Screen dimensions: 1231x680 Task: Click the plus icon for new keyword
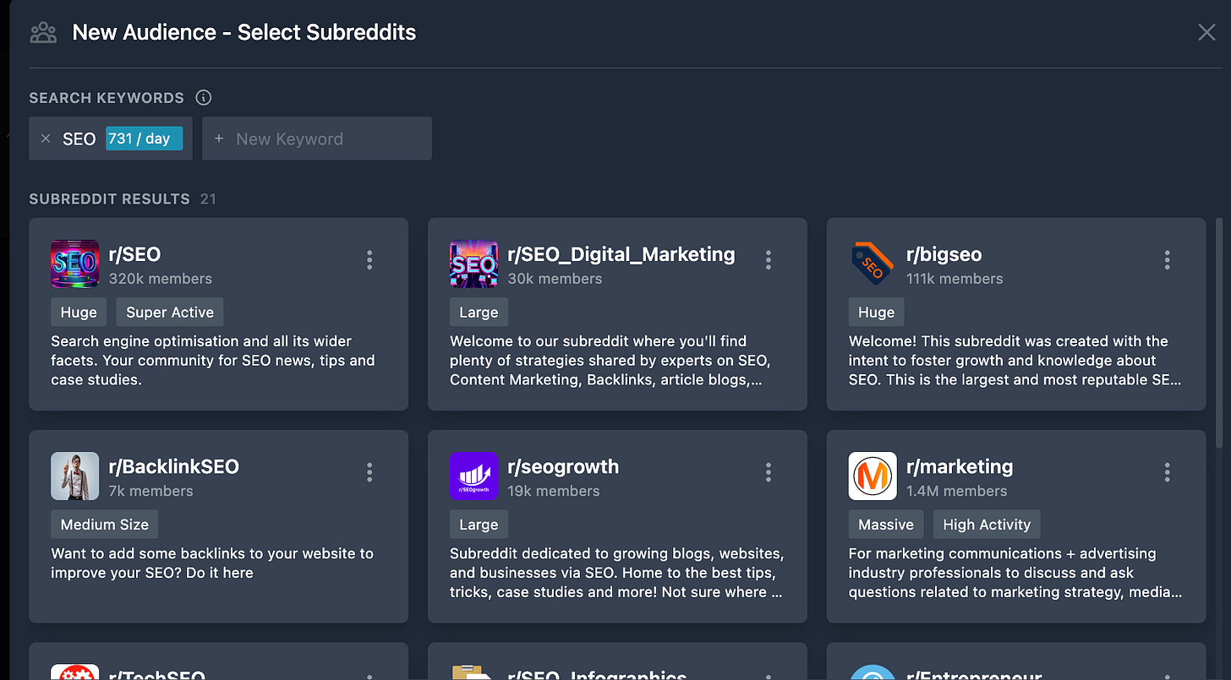click(x=219, y=139)
